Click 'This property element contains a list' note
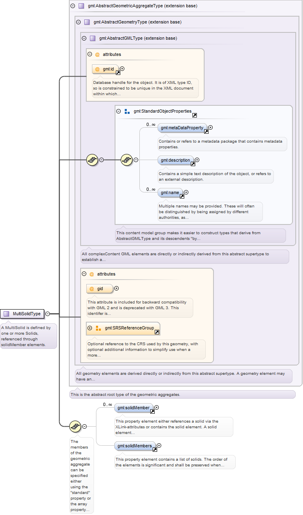The height and width of the screenshot is (515, 303). (x=175, y=462)
